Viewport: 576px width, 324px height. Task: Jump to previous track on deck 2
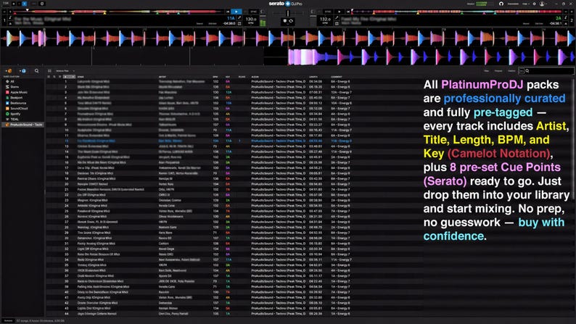(348, 12)
